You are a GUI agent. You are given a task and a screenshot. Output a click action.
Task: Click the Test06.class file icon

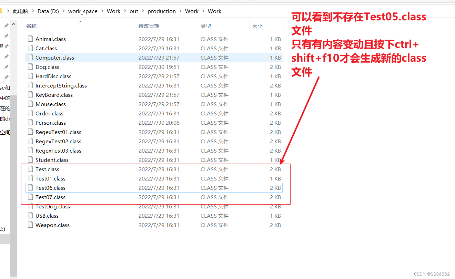[30, 188]
